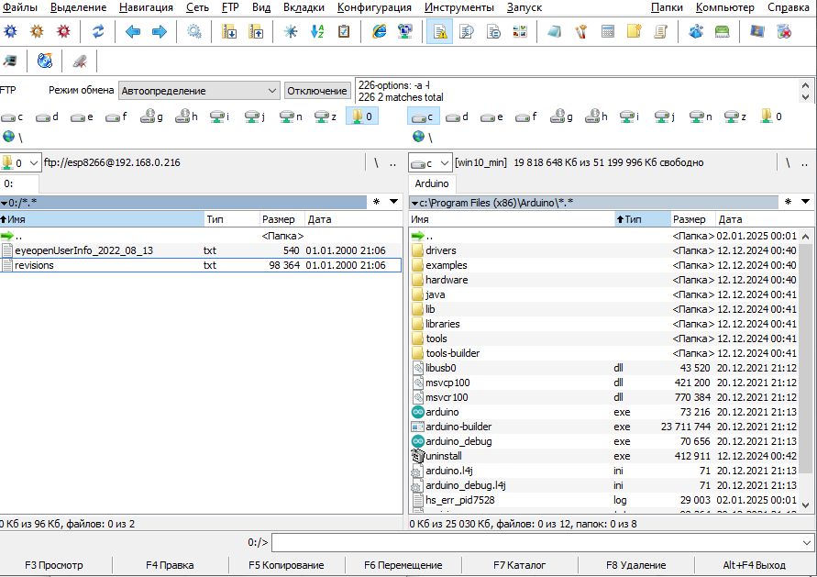Click the A-Z sort toolbar icon

coord(317,31)
